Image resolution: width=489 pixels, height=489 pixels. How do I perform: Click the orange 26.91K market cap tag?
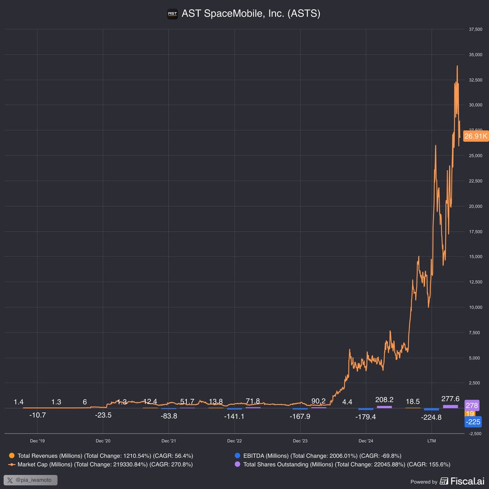tap(476, 136)
